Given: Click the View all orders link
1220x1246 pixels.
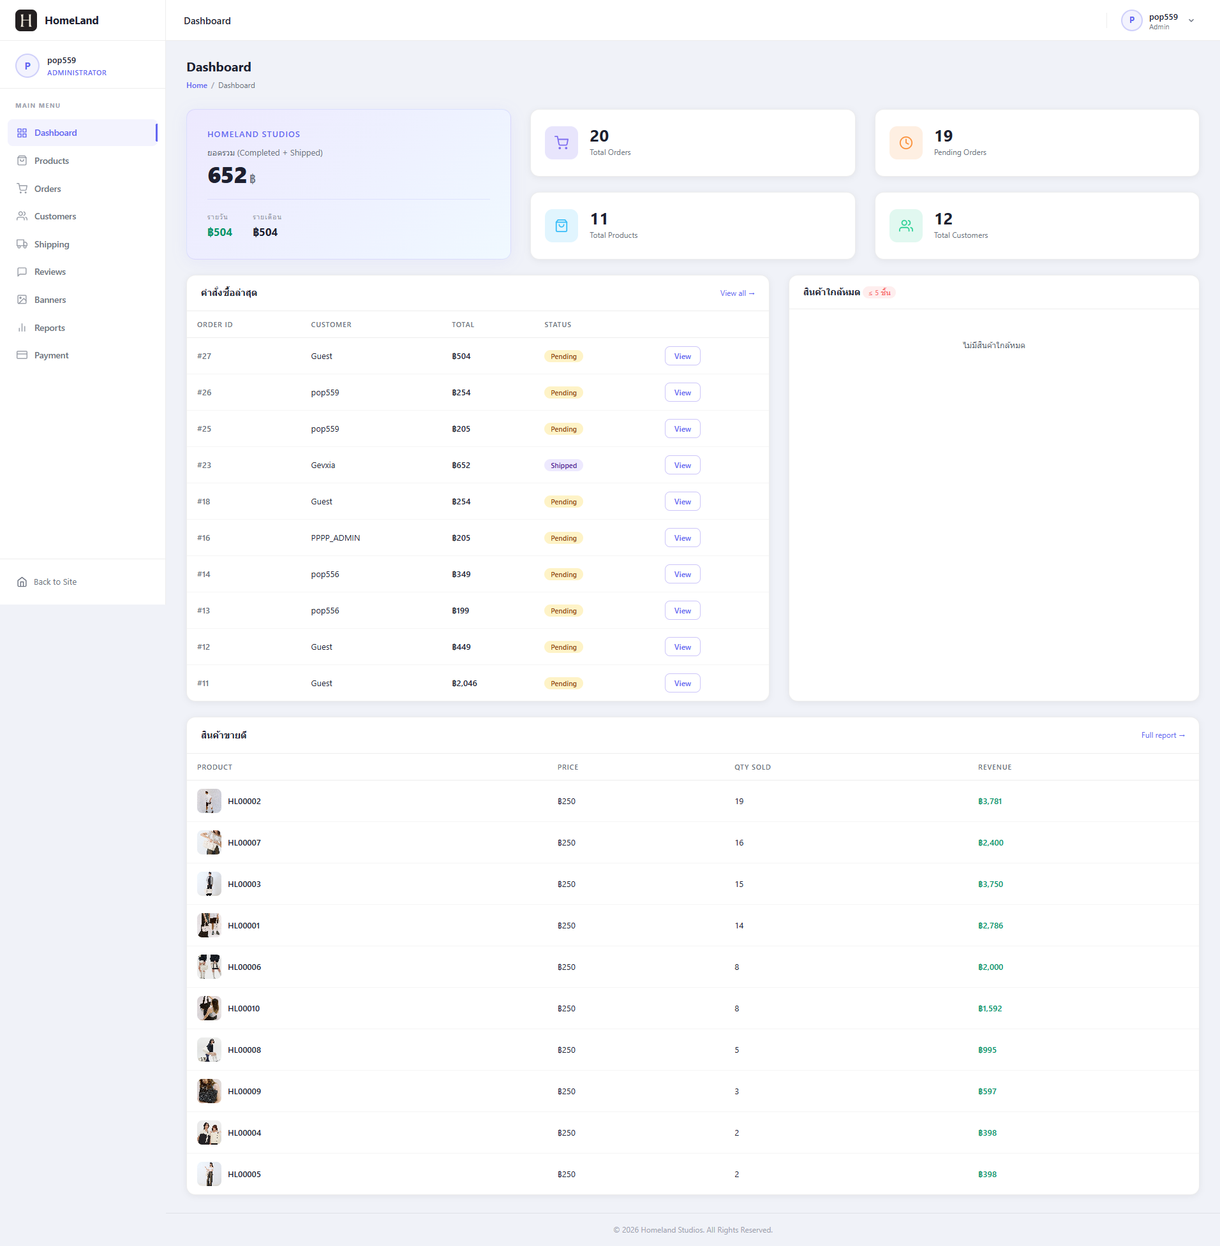Looking at the screenshot, I should pyautogui.click(x=737, y=293).
